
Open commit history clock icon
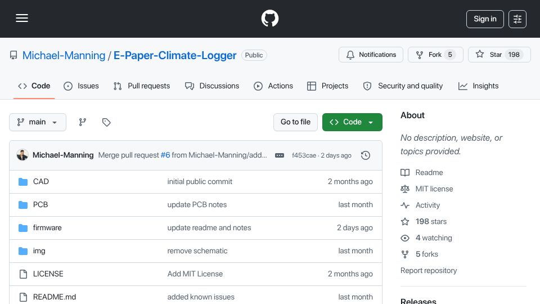coord(366,155)
